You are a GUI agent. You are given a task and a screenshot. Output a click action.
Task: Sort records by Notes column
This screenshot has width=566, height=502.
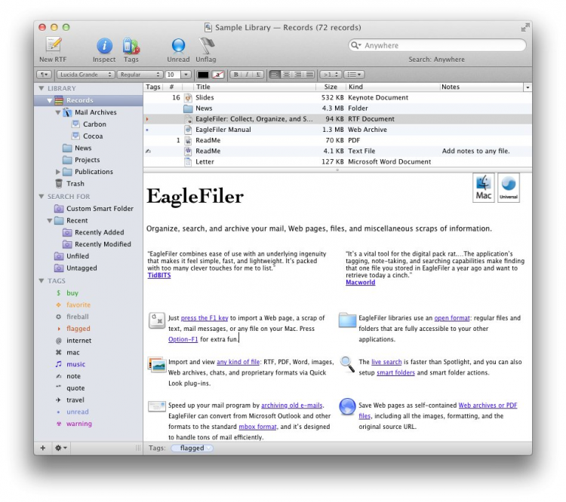[481, 87]
